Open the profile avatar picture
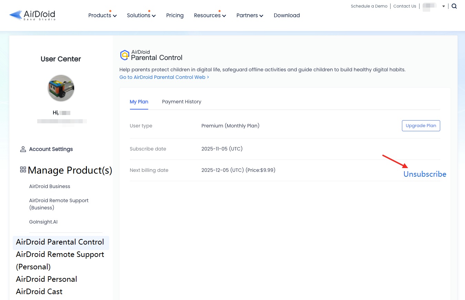Image resolution: width=465 pixels, height=300 pixels. (x=61, y=88)
